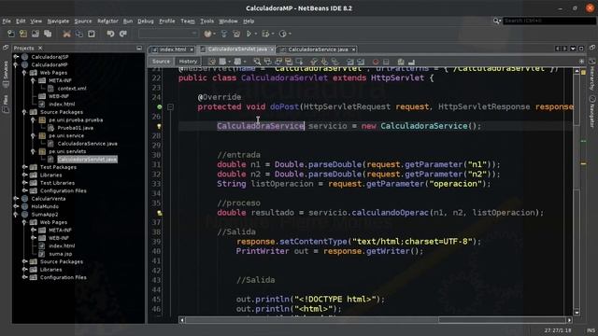The image size is (598, 336).
Task: Click the Comment editor toolbar icon
Action: click(x=401, y=62)
